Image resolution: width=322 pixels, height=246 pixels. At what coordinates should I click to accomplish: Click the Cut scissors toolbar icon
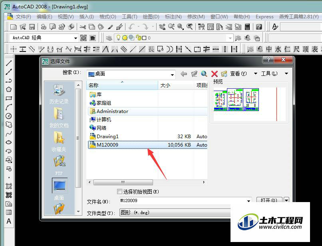point(83,27)
